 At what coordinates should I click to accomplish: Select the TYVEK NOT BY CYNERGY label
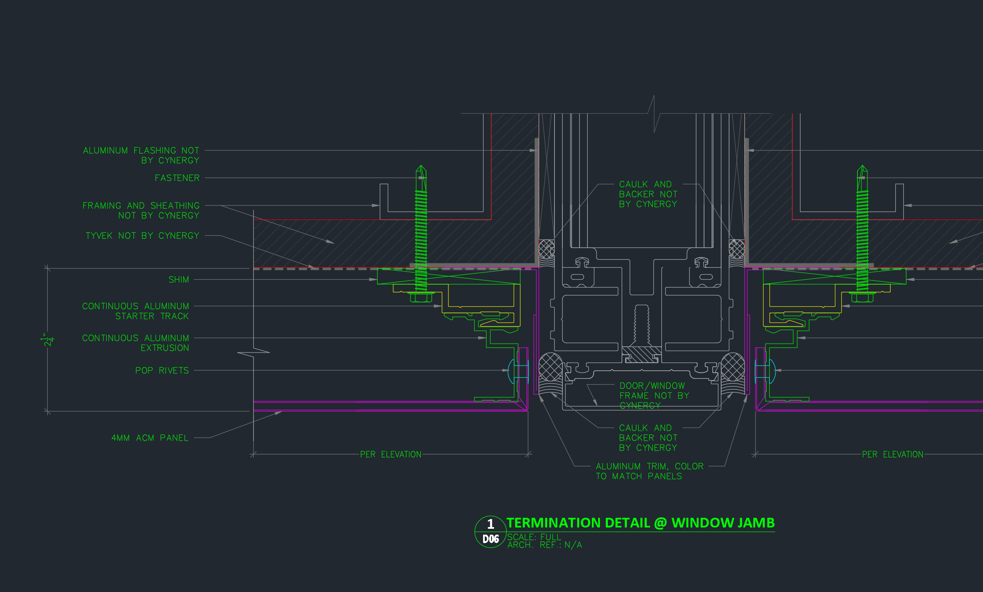pos(142,236)
